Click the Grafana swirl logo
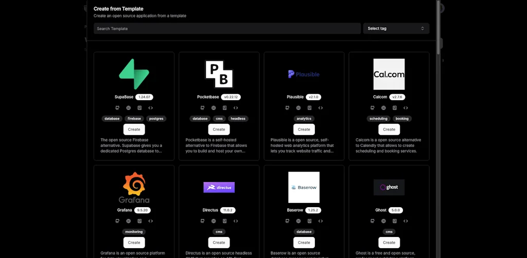Screen dimensions: 527x258 click(134, 187)
